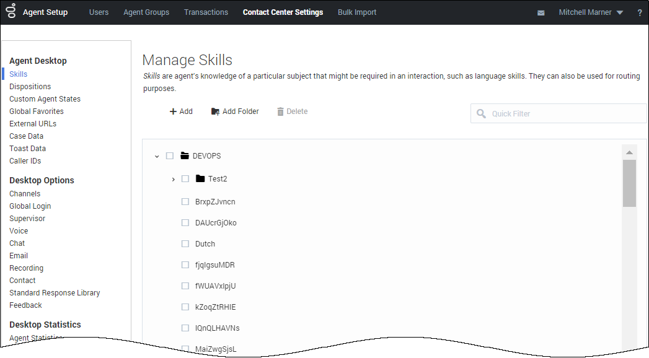The width and height of the screenshot is (649, 358).
Task: Open the help question mark icon
Action: (x=639, y=13)
